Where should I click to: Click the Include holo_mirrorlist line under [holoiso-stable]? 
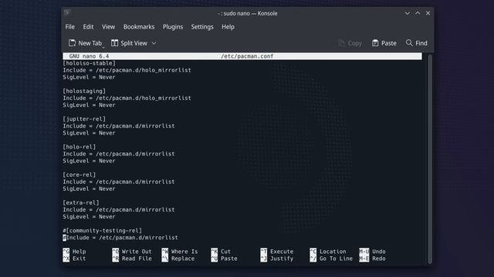(127, 70)
